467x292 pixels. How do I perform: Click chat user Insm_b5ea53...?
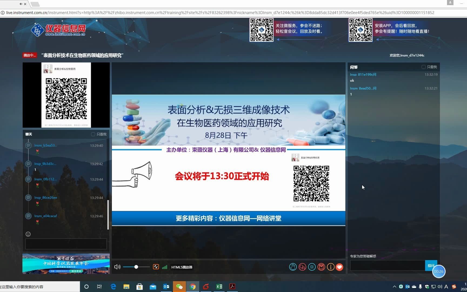[x=46, y=145]
